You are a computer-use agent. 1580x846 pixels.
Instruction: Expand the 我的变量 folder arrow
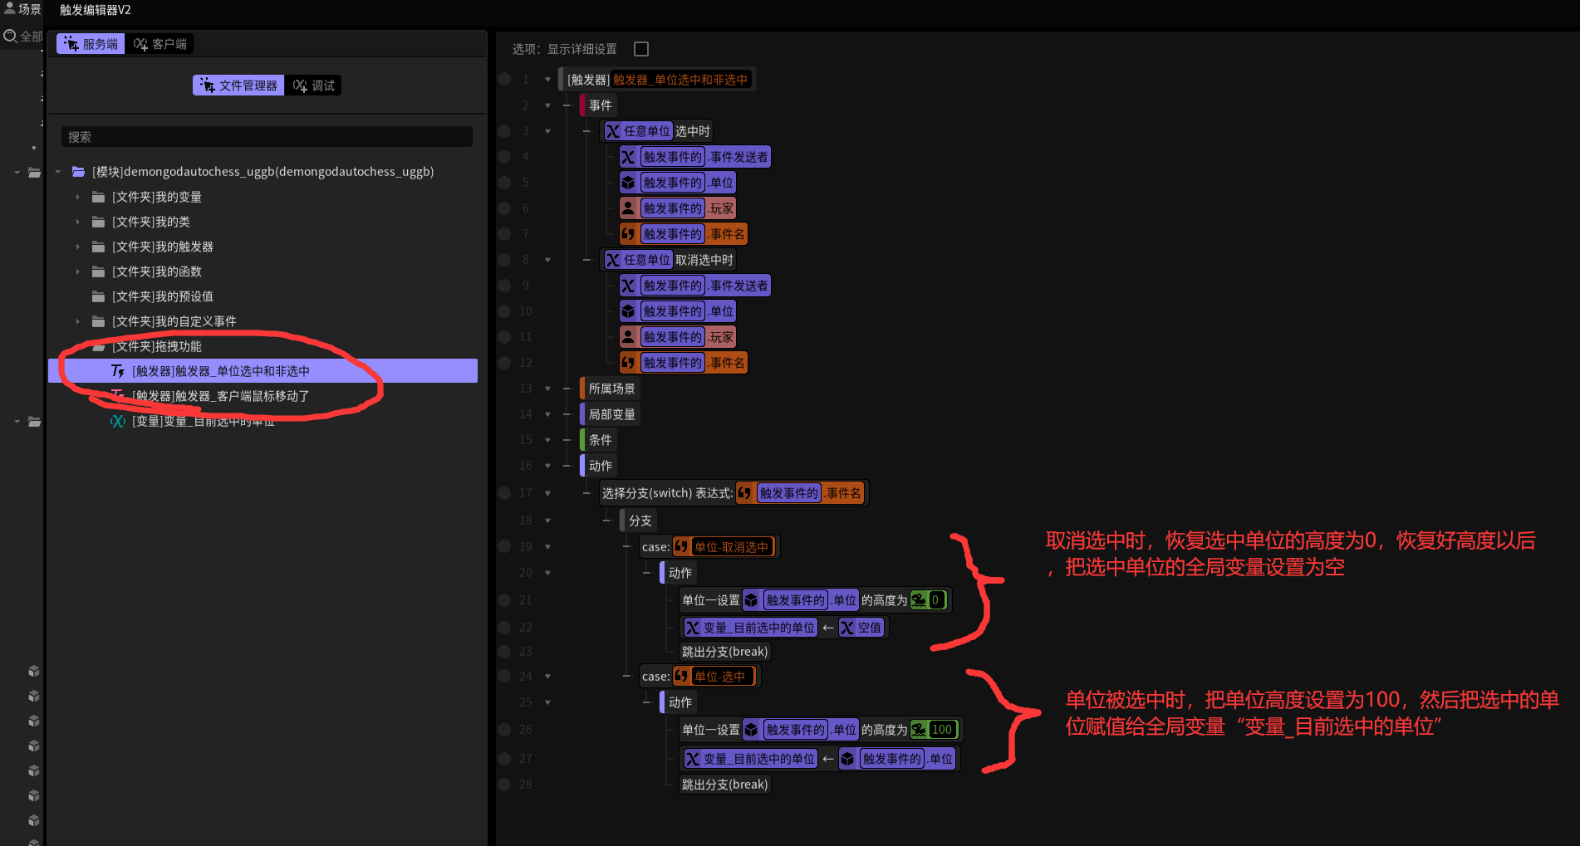78,197
